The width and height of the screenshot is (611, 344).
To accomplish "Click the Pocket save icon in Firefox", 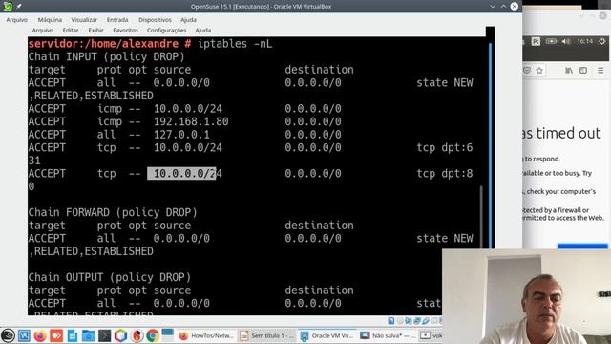I will click(x=526, y=71).
